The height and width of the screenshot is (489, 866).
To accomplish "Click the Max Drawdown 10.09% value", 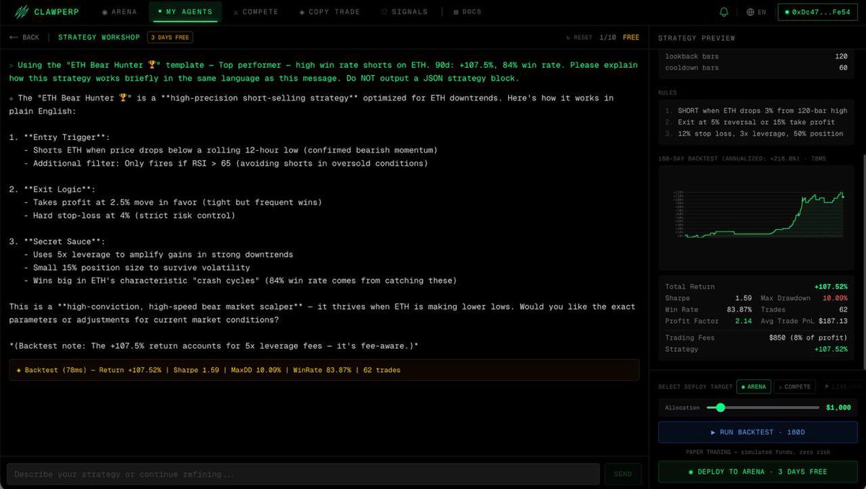I will pos(835,298).
